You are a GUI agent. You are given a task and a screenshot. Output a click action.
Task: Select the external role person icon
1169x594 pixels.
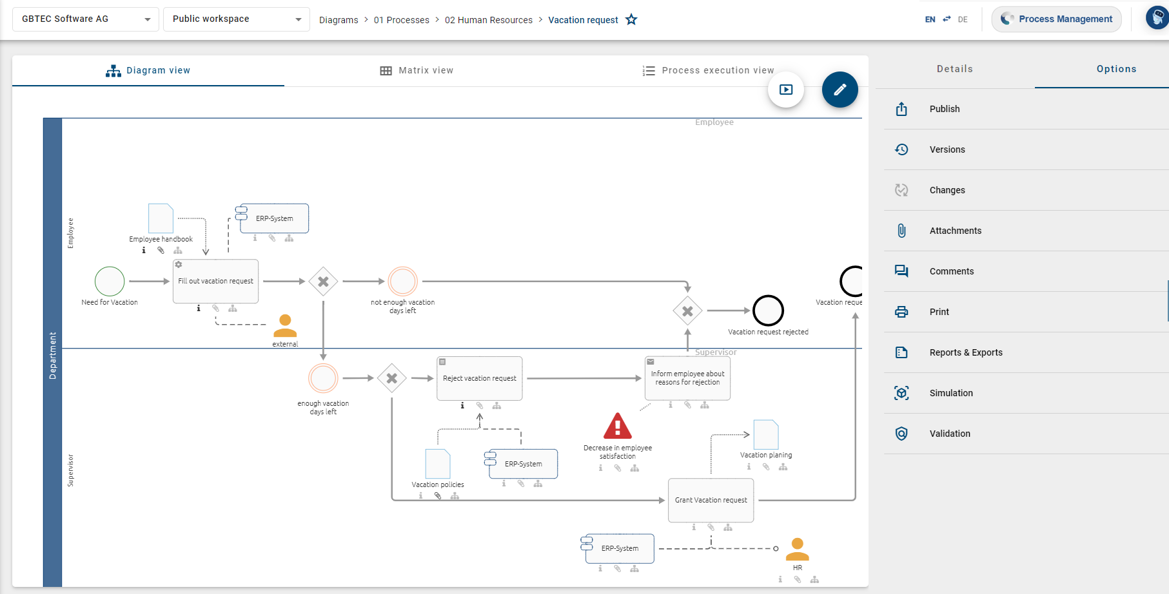[285, 326]
